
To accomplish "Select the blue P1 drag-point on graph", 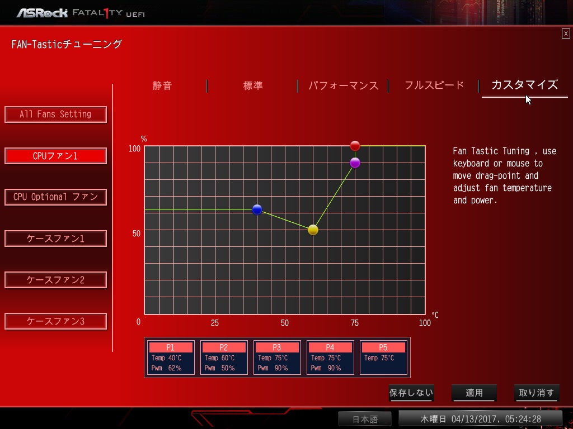I will (x=257, y=210).
